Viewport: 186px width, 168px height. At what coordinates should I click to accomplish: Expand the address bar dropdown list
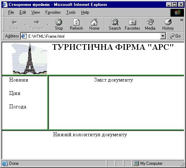163,36
